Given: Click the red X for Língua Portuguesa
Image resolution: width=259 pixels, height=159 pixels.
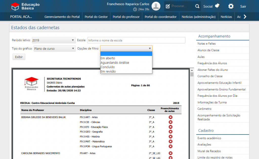Looking at the screenshot, I should coord(170,146).
